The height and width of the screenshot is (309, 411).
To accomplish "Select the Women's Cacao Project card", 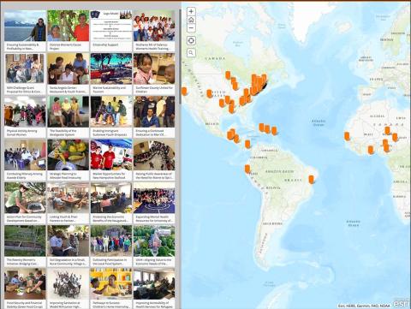I will coord(68,31).
